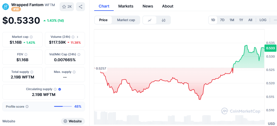Select the 1Y time range
277x126 pixels.
pyautogui.click(x=241, y=20)
